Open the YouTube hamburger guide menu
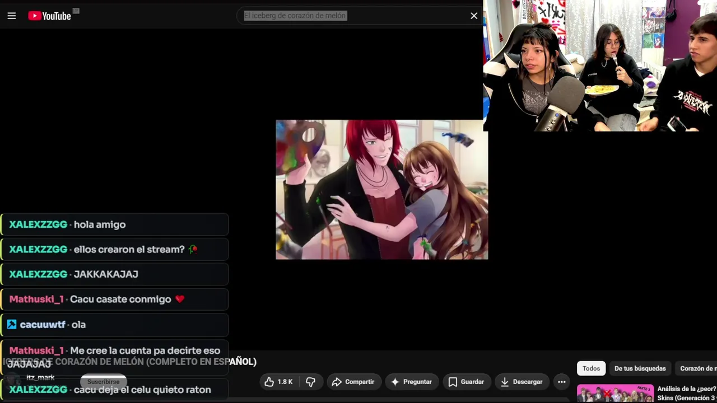Image resolution: width=717 pixels, height=403 pixels. [x=11, y=16]
